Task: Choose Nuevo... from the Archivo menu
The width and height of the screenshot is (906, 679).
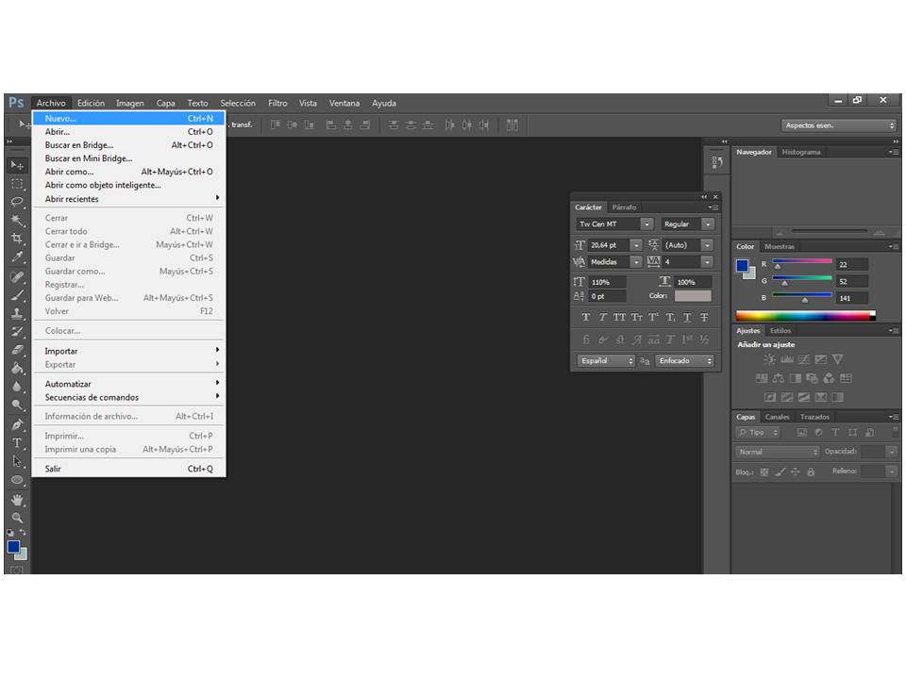Action: click(129, 118)
